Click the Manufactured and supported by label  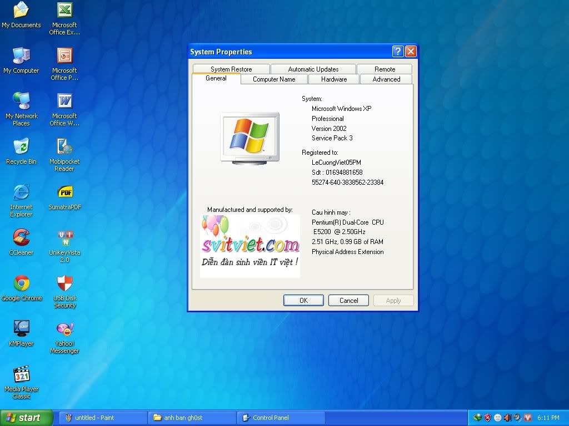249,210
